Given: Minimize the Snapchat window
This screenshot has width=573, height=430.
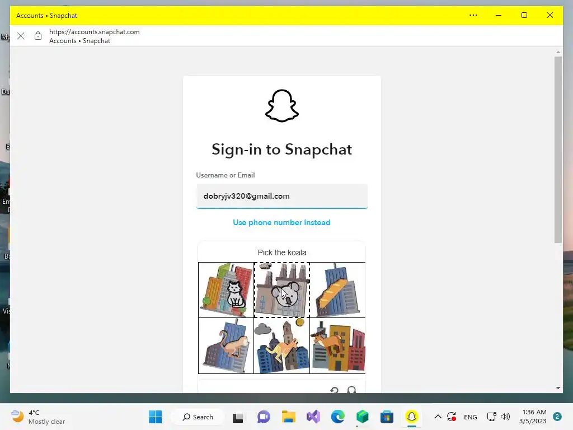Looking at the screenshot, I should coord(499,15).
